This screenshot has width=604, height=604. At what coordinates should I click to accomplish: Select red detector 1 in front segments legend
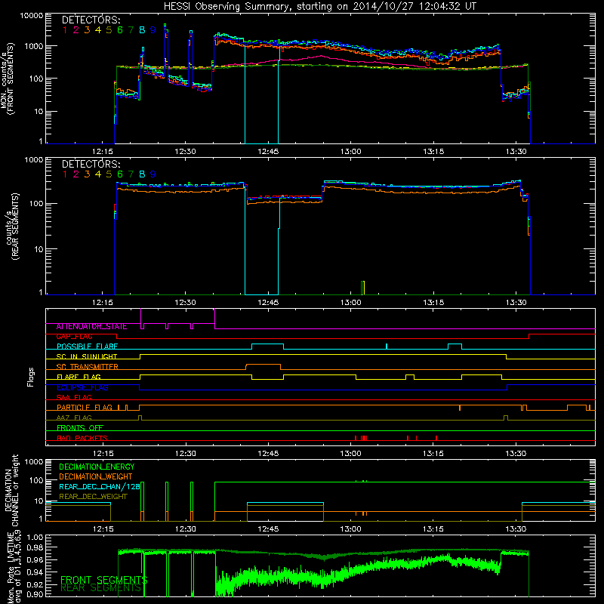tap(65, 30)
